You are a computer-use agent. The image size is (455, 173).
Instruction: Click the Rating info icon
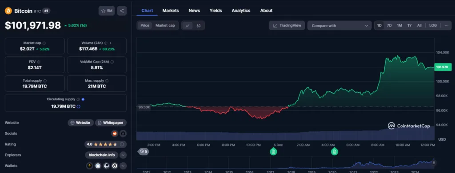[122, 144]
